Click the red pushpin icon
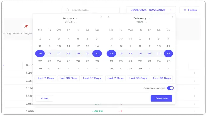The image size is (207, 116). click(26, 26)
